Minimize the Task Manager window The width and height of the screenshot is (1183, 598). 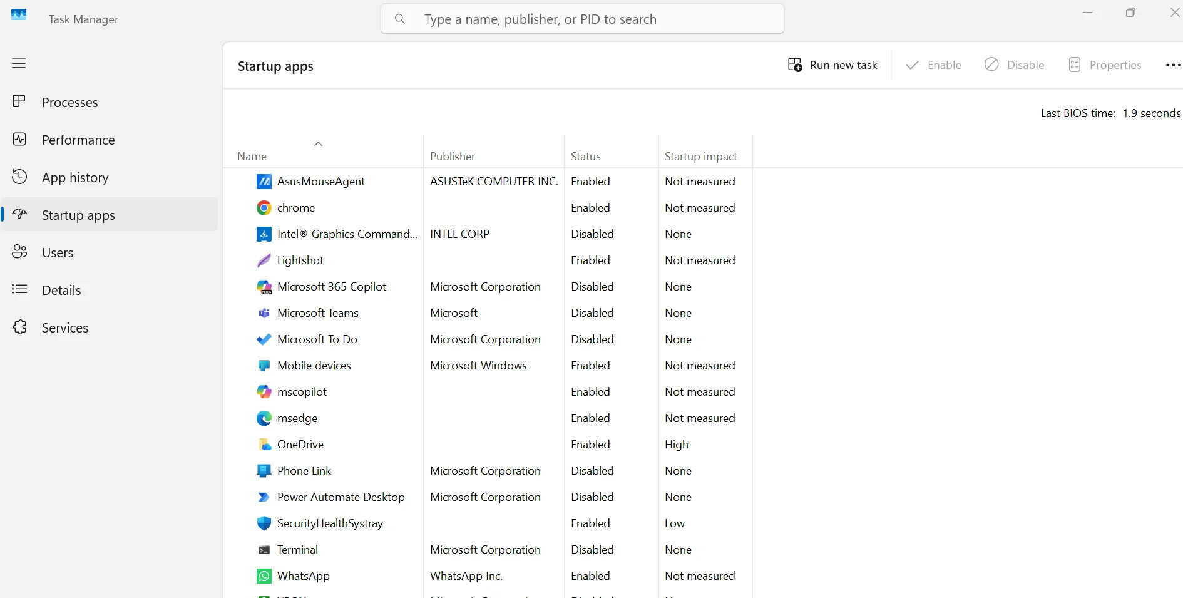[1088, 13]
